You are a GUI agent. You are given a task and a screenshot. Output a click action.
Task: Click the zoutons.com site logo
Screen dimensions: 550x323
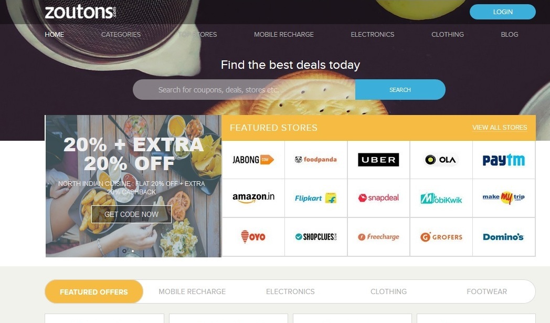point(80,12)
